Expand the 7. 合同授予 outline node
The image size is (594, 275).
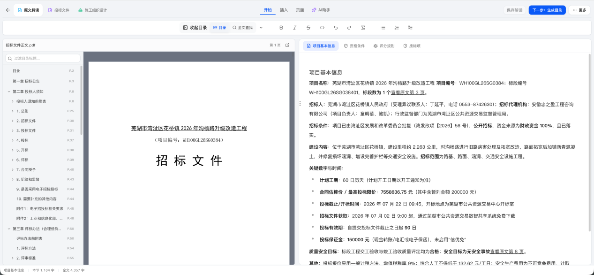13,169
